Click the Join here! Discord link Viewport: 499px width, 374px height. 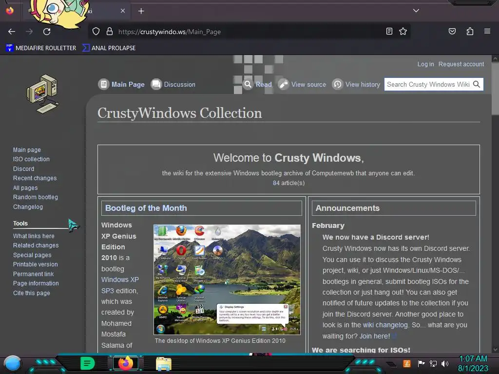tap(375, 336)
